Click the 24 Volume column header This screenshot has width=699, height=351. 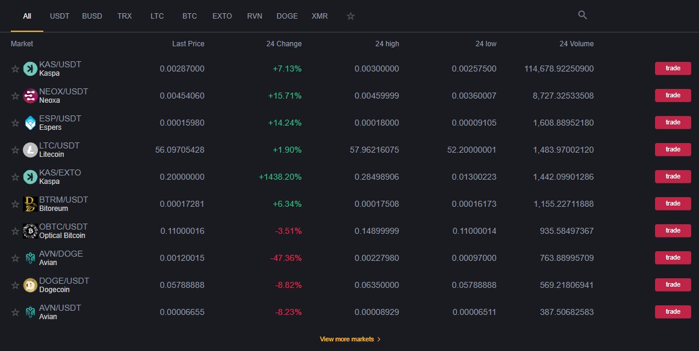click(x=576, y=43)
